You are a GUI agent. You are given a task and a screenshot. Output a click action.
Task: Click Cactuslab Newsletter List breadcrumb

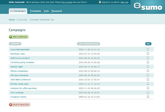(42, 20)
